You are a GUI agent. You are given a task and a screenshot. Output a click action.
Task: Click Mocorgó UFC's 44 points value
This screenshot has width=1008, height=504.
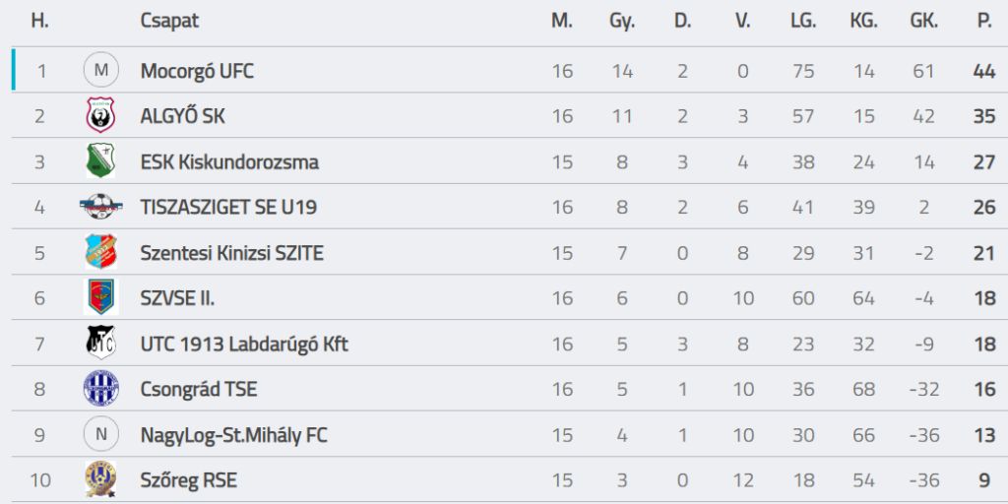point(983,71)
